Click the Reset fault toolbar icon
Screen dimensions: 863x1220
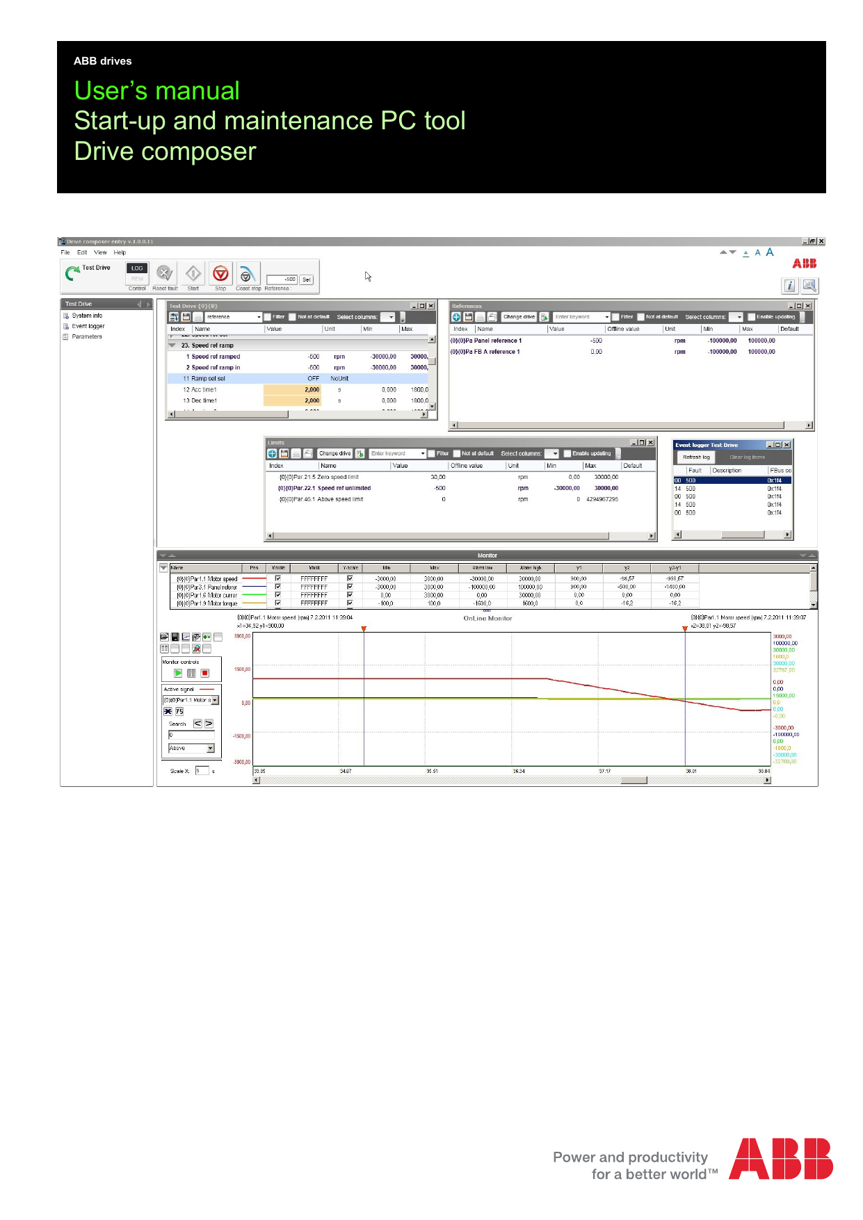tap(165, 273)
